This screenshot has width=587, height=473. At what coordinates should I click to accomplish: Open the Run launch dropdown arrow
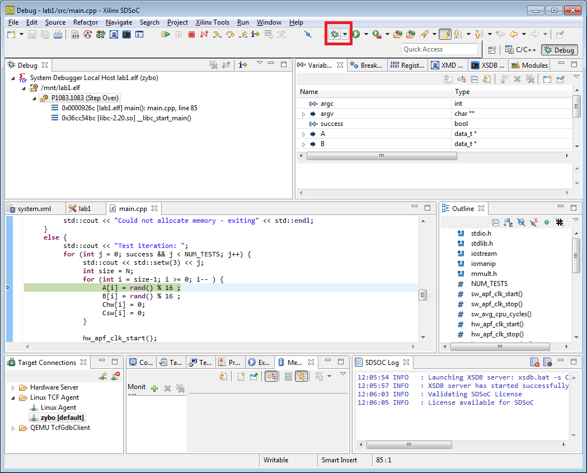click(366, 35)
